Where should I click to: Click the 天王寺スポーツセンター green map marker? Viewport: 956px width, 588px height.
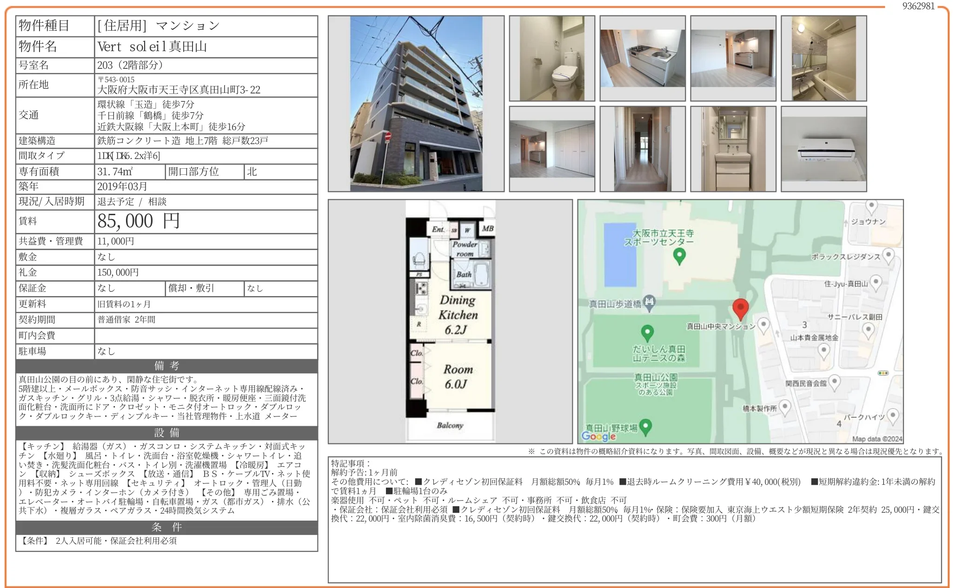tap(679, 256)
